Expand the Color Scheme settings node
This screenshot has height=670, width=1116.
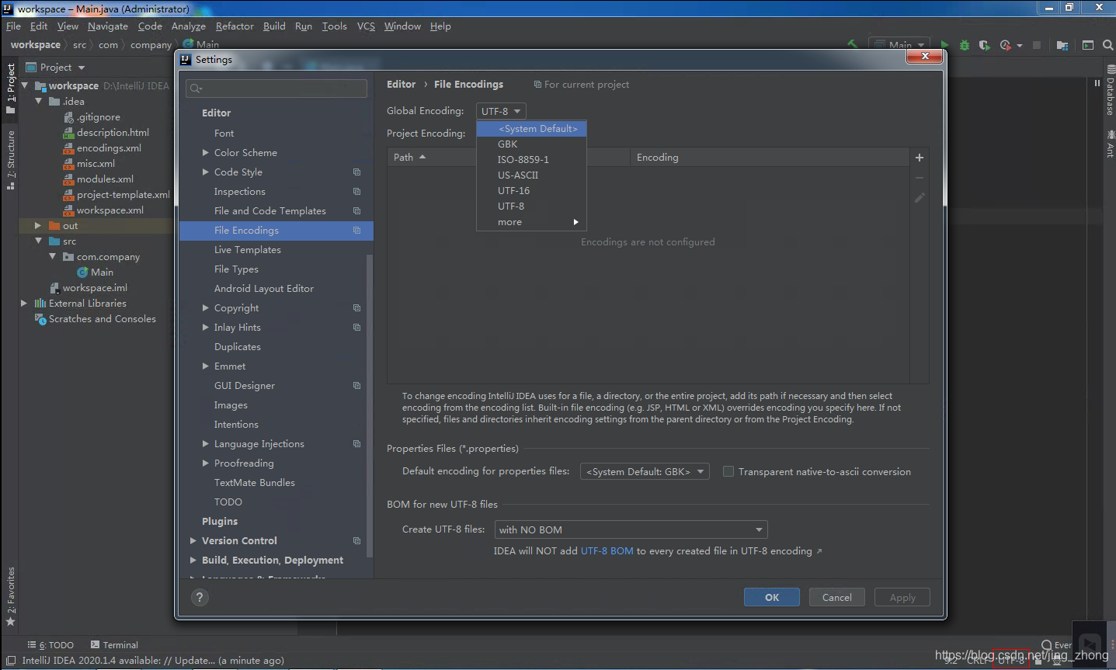pos(206,153)
